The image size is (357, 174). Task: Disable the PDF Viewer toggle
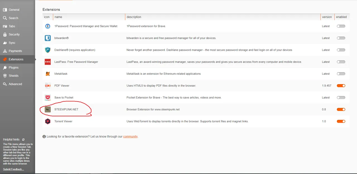coord(341,86)
